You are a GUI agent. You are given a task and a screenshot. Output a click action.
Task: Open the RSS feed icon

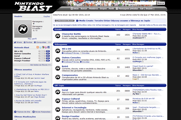[37, 47]
